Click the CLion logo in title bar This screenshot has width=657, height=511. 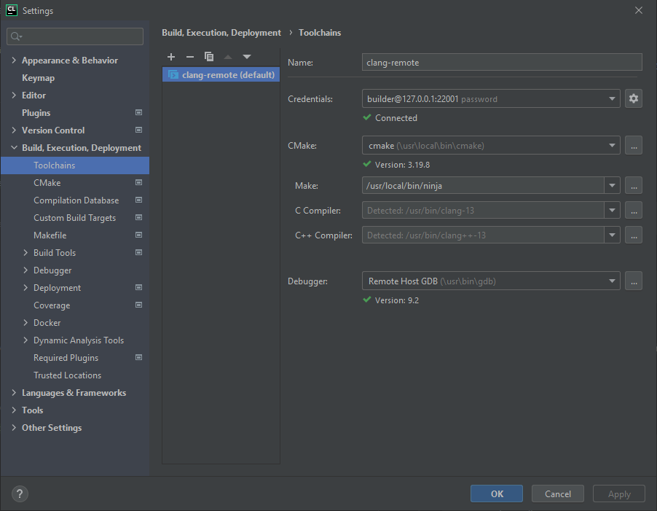tap(12, 10)
